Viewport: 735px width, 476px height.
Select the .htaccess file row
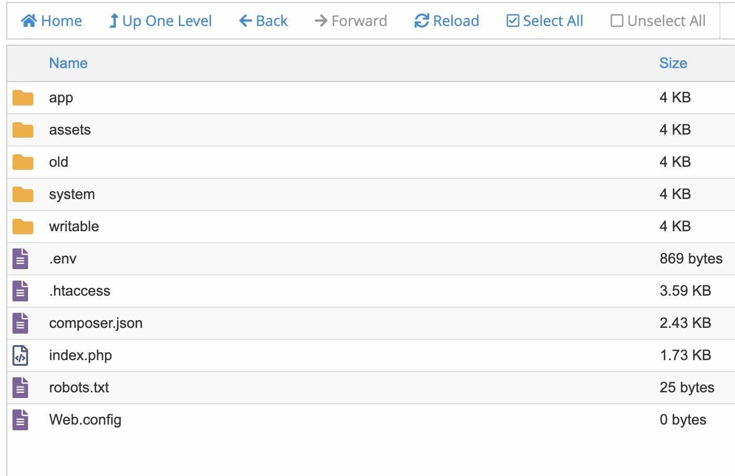click(80, 291)
